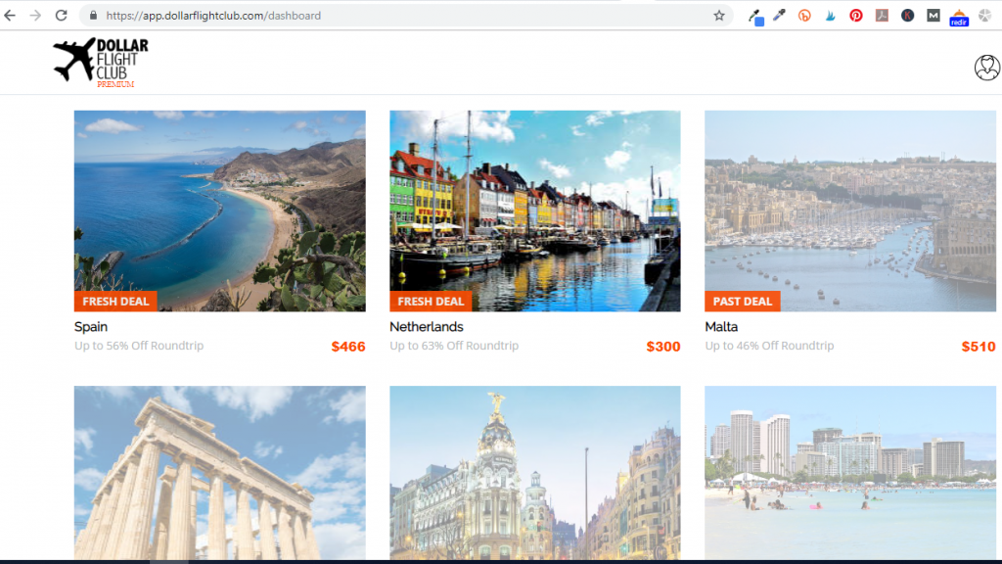Click the browser back arrow

[11, 16]
